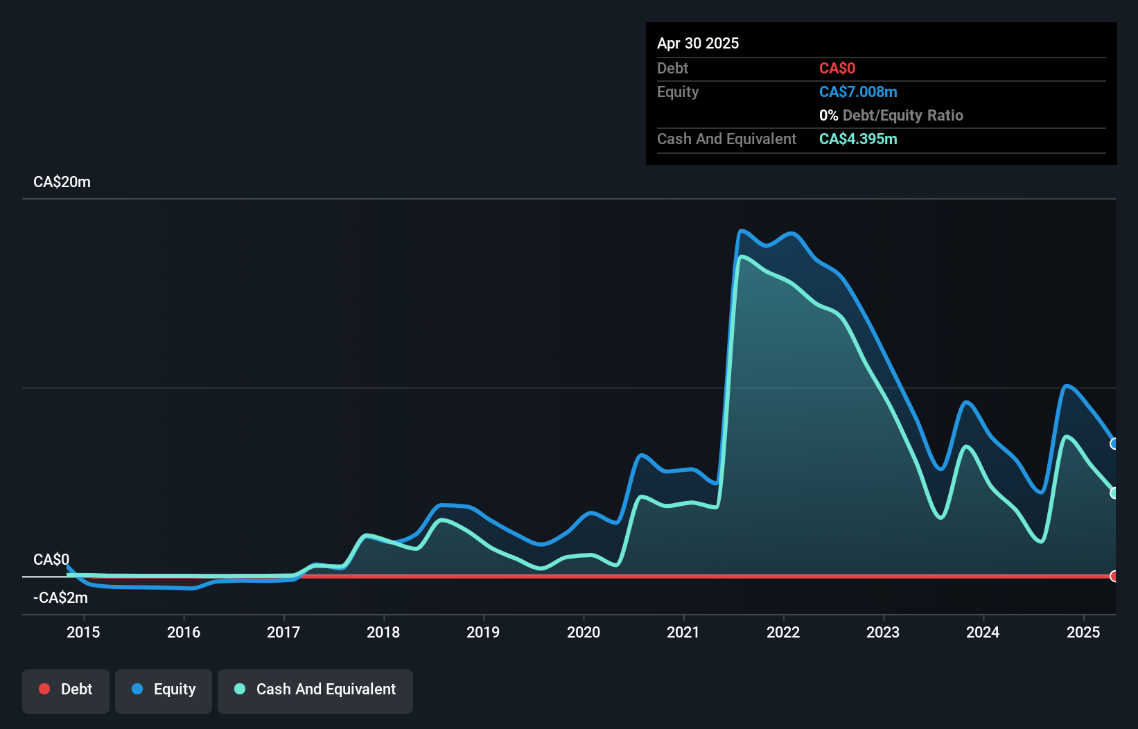
Task: Select the teal Cash endpoint marker on chart
Action: point(1114,493)
